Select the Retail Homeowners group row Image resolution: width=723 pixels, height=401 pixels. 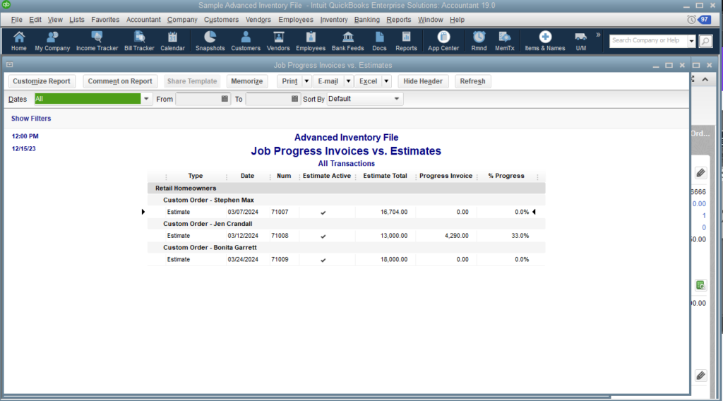tap(346, 188)
